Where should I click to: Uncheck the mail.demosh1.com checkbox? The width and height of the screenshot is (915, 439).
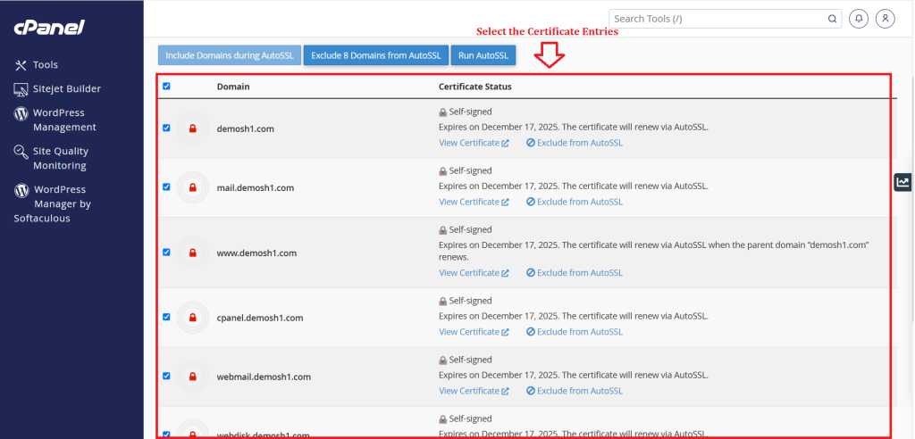(x=166, y=187)
